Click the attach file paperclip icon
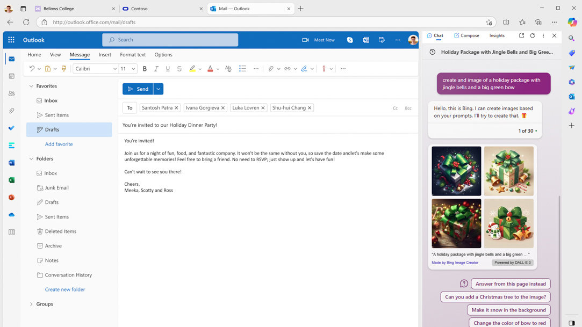 (x=271, y=69)
